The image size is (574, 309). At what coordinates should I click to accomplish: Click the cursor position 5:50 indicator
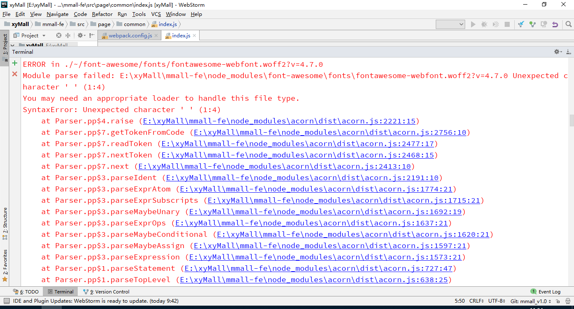point(460,301)
